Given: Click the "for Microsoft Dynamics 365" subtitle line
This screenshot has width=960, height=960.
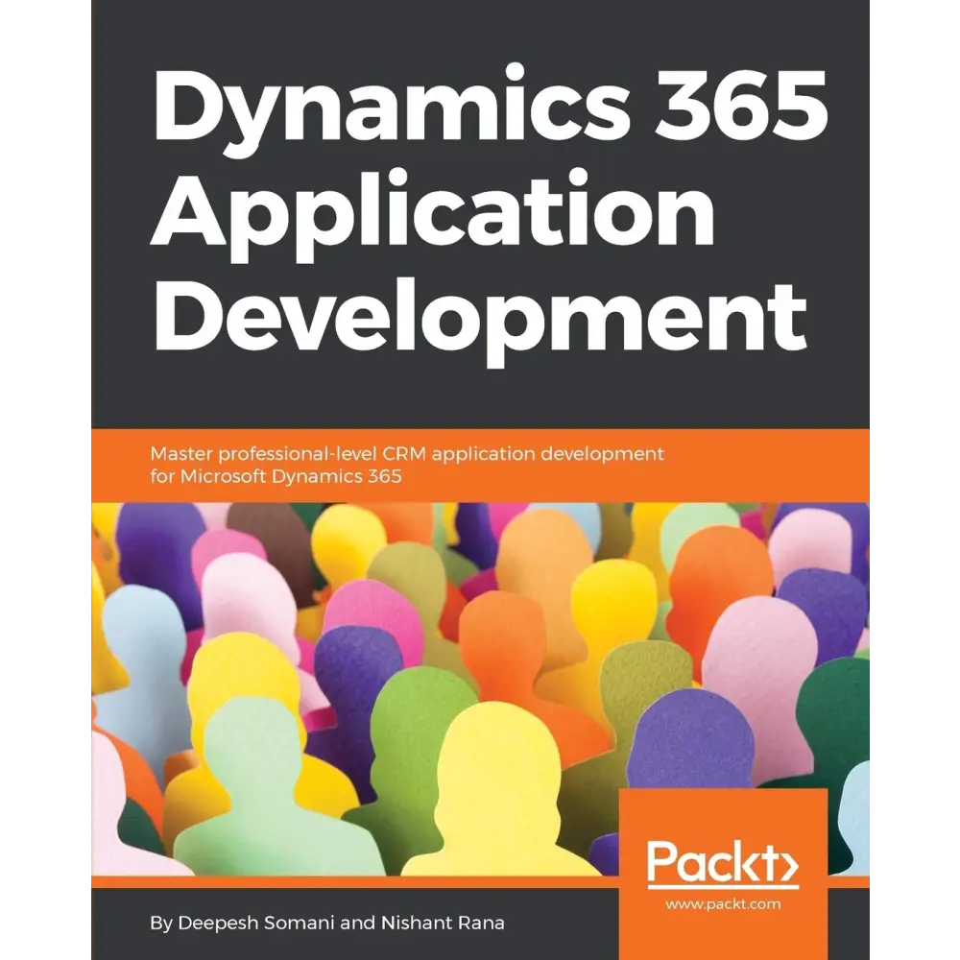Looking at the screenshot, I should (275, 476).
